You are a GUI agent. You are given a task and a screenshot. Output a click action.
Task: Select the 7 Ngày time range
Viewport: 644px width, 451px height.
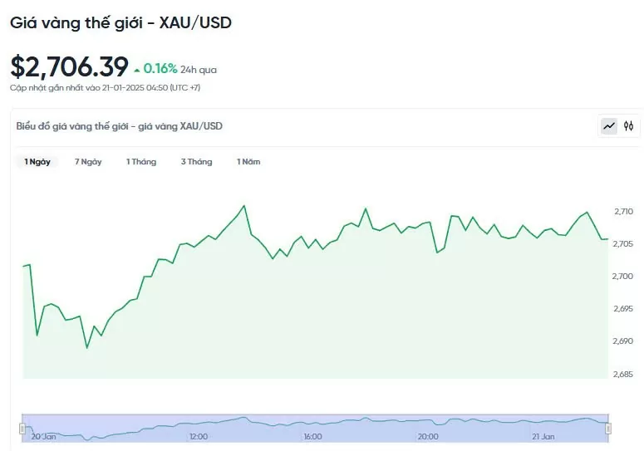click(88, 162)
